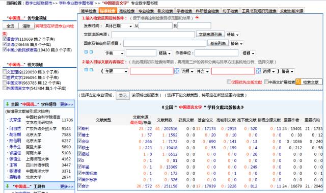Enable 仅限优先出版文献 option
Image resolution: width=326 pixels, height=193 pixels.
229,81
